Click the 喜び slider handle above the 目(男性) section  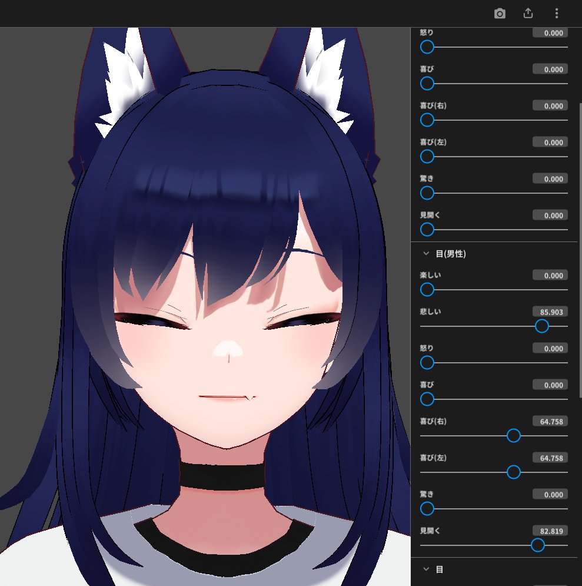(x=427, y=84)
